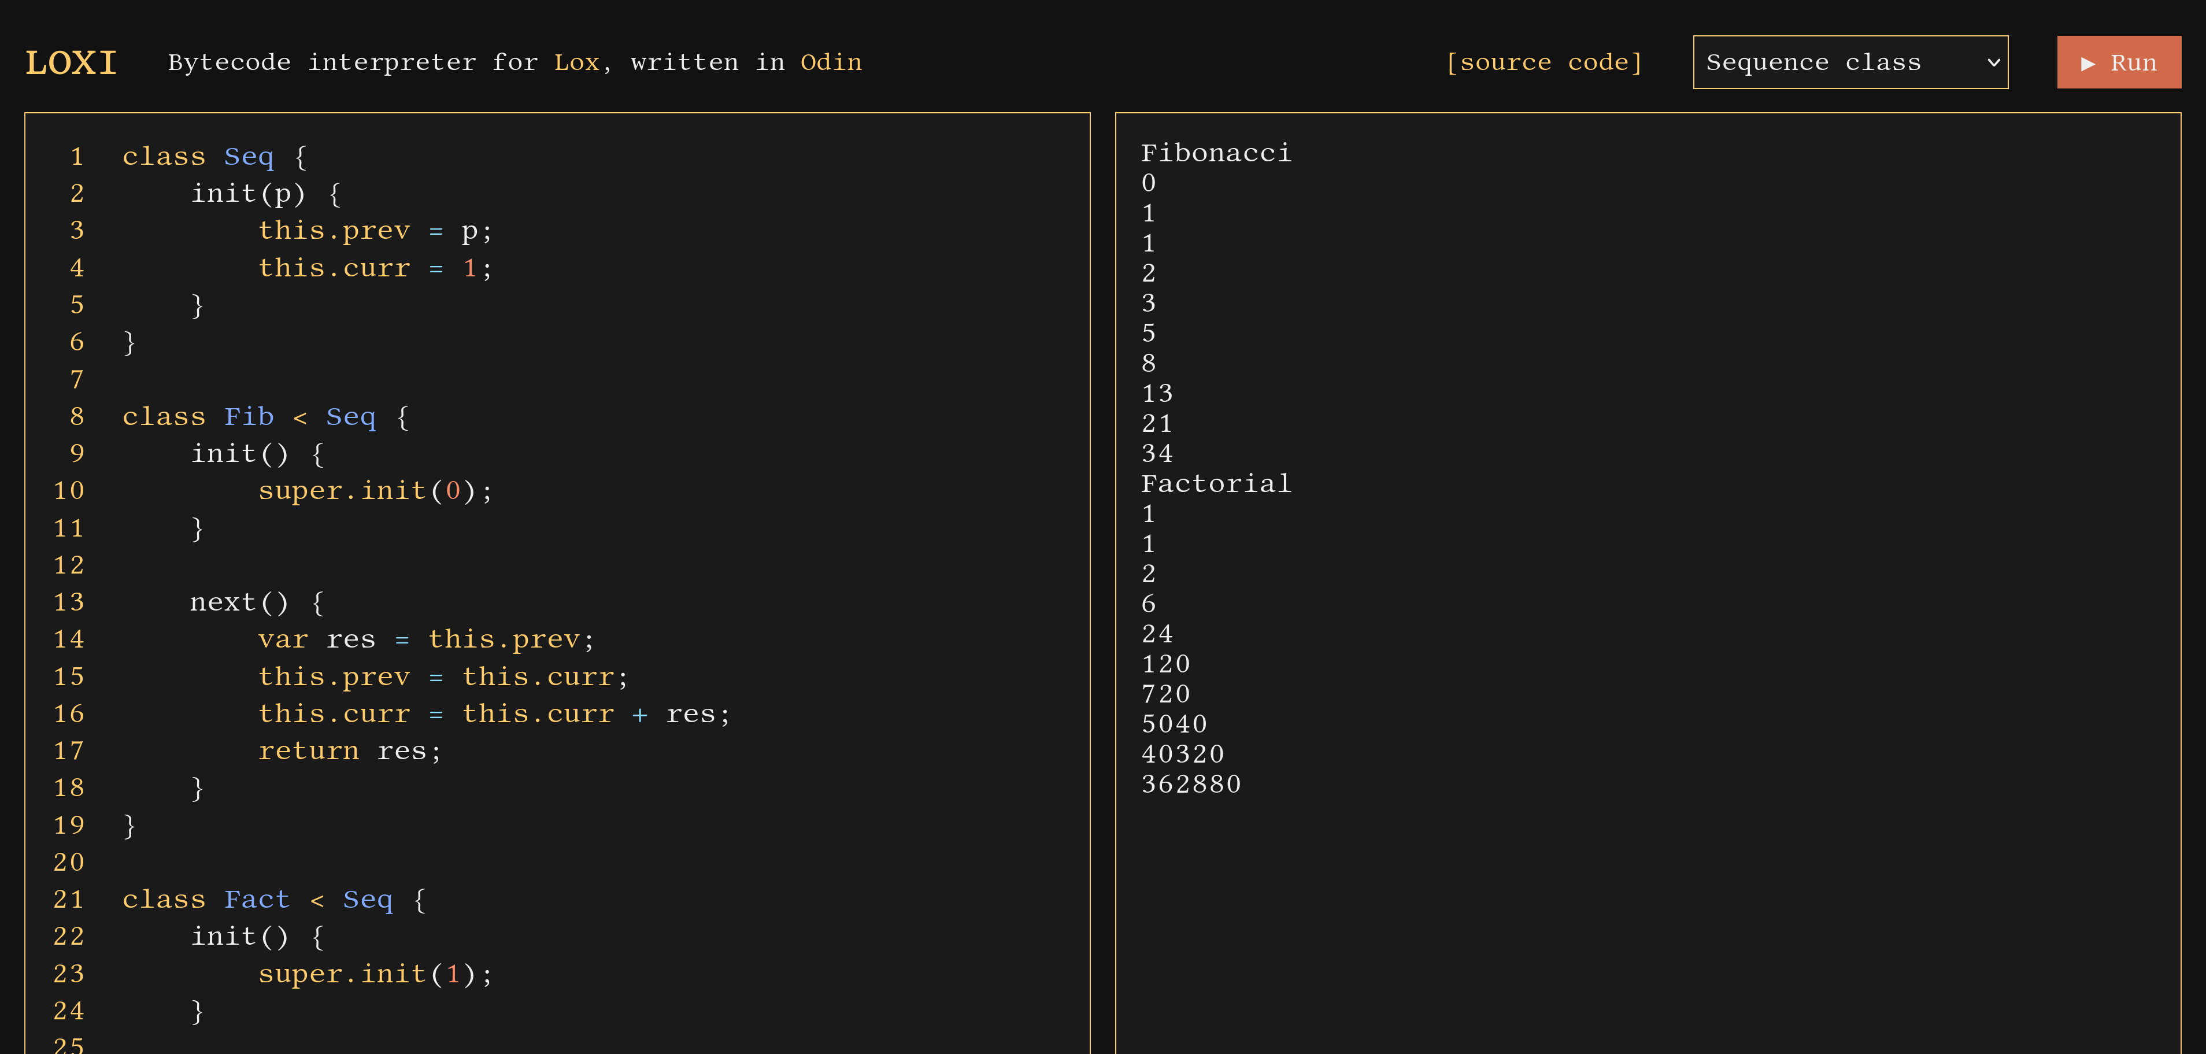Open the source code link
Image resolution: width=2206 pixels, height=1054 pixels.
click(x=1543, y=62)
